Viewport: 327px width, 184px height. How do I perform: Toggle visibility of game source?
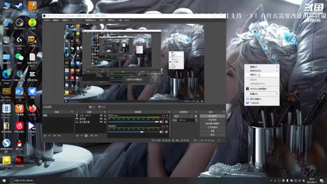point(101,119)
